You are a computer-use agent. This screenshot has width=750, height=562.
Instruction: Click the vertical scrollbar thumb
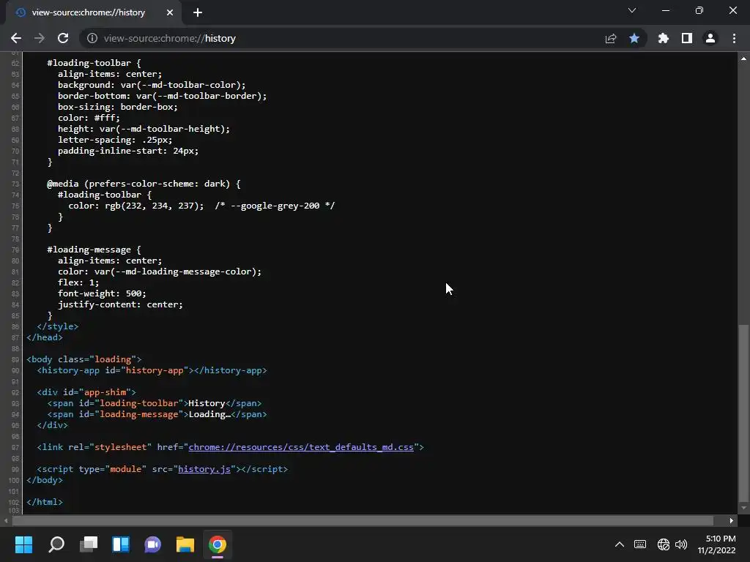tap(743, 413)
